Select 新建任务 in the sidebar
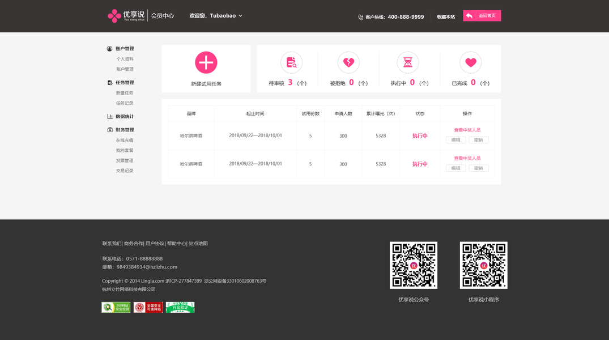The image size is (609, 340). pos(125,93)
